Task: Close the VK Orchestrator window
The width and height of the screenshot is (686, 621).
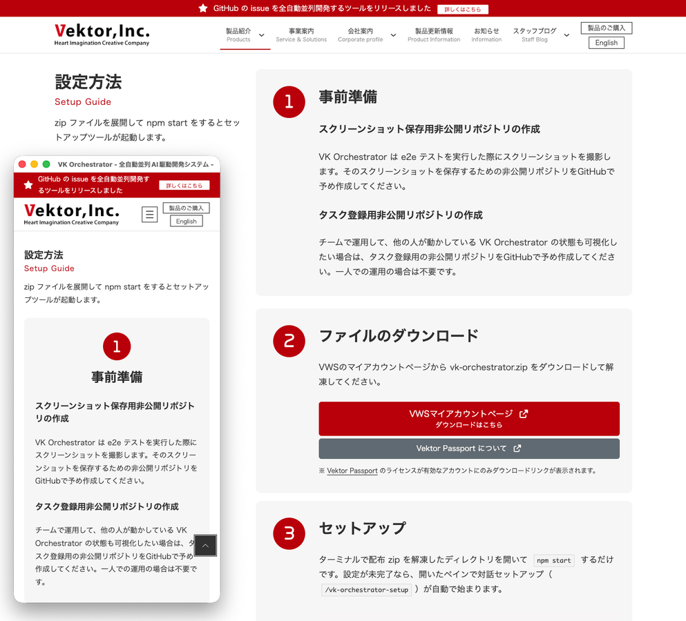Action: click(22, 164)
